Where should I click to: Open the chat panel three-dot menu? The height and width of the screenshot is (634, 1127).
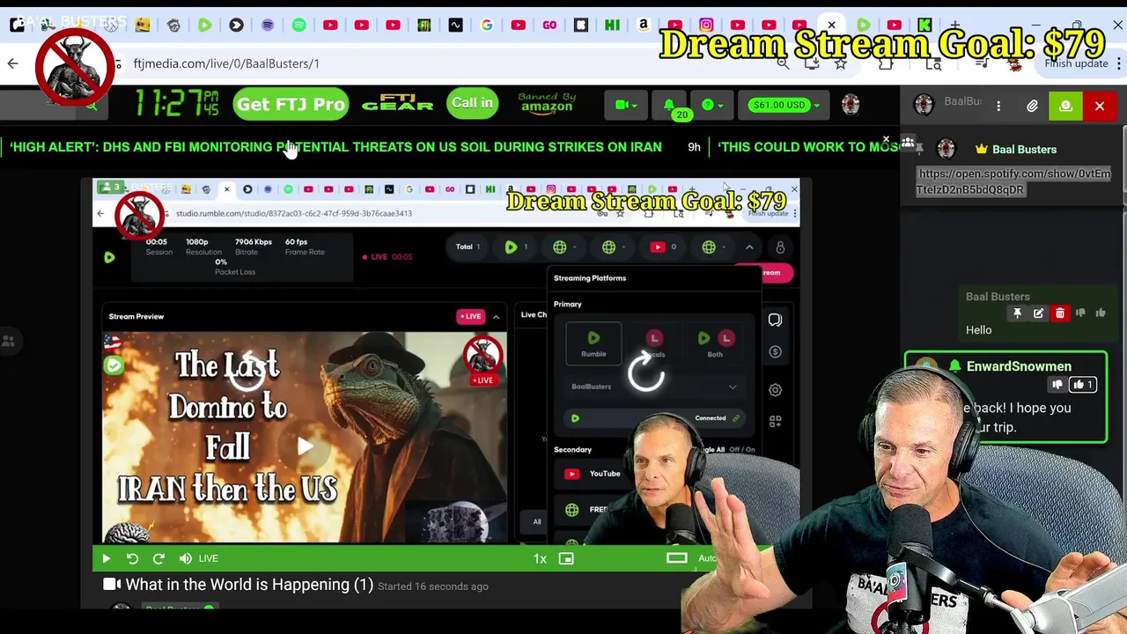click(998, 106)
